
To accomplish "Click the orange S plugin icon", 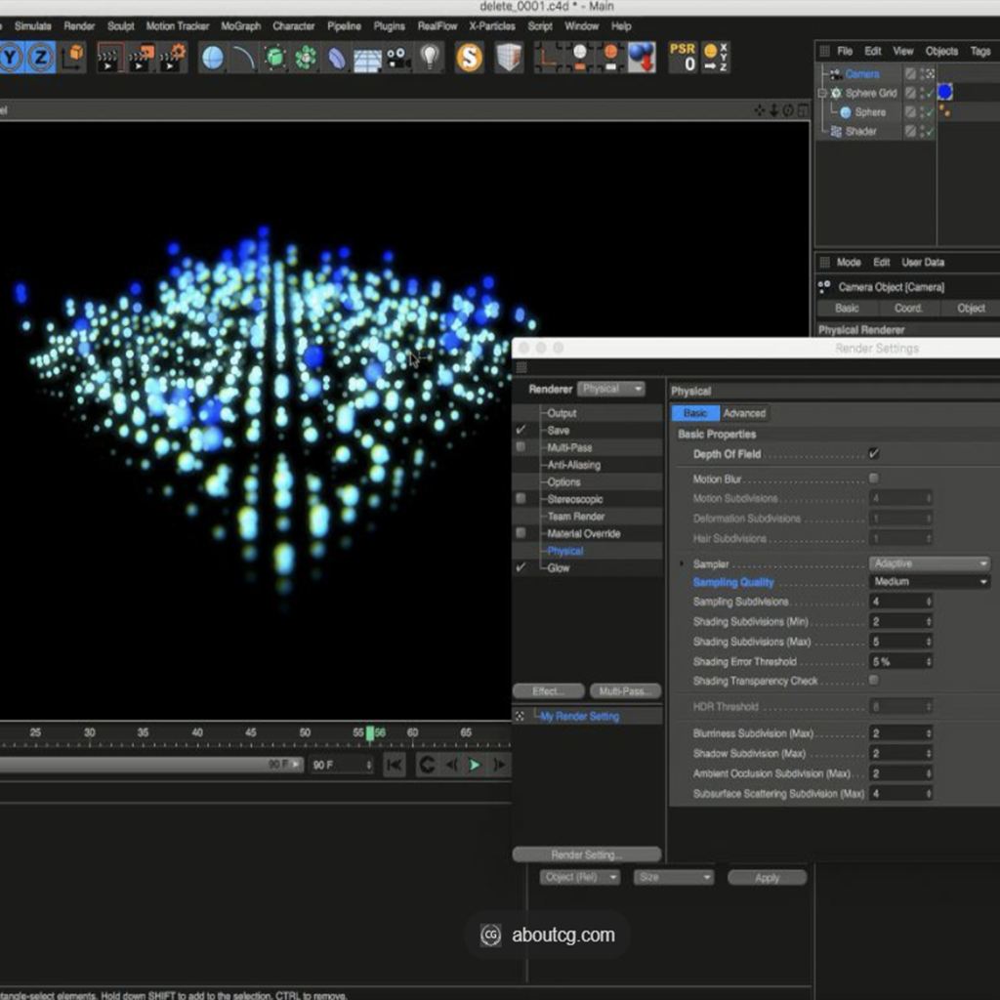I will [469, 58].
